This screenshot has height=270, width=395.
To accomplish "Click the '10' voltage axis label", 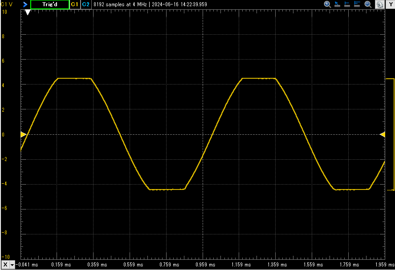I will [x=4, y=12].
